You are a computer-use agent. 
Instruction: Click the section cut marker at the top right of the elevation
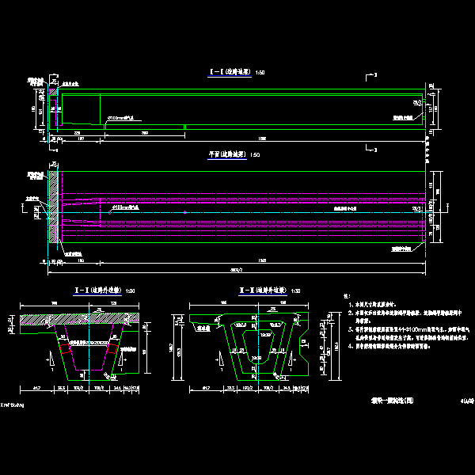pyautogui.click(x=371, y=76)
